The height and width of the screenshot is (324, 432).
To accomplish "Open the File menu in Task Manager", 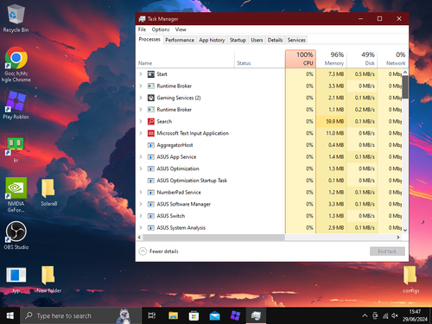I will pyautogui.click(x=142, y=29).
